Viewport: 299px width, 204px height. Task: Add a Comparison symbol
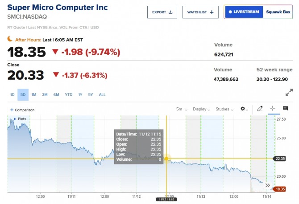[22, 110]
